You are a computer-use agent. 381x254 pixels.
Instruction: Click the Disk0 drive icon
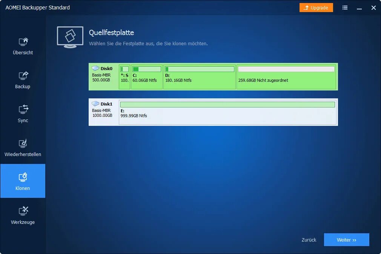(x=95, y=68)
